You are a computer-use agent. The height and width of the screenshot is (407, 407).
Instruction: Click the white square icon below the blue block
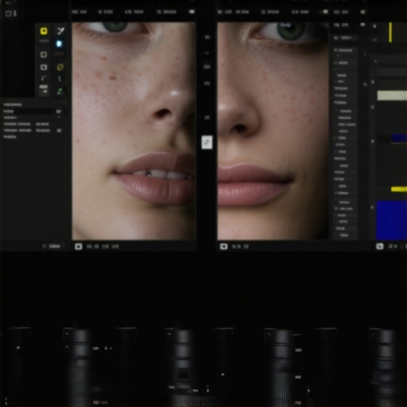tap(380, 246)
